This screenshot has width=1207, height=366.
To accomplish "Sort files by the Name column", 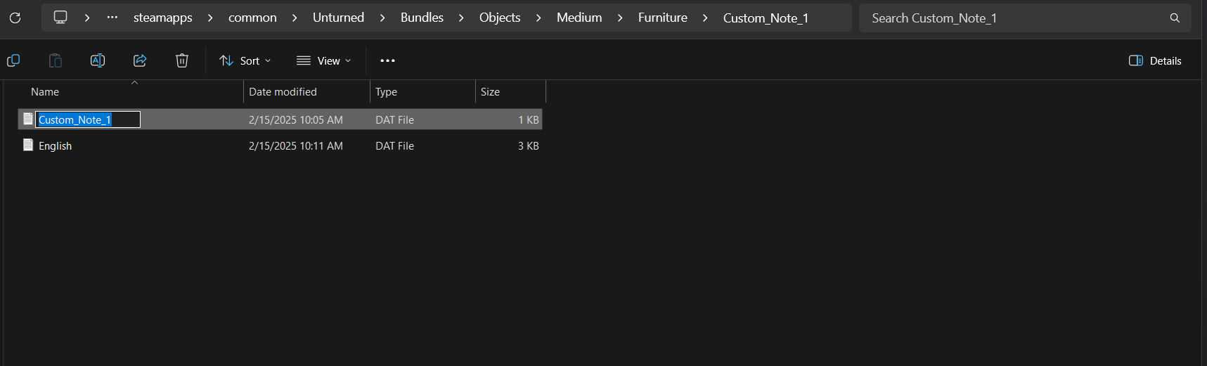I will coord(45,92).
